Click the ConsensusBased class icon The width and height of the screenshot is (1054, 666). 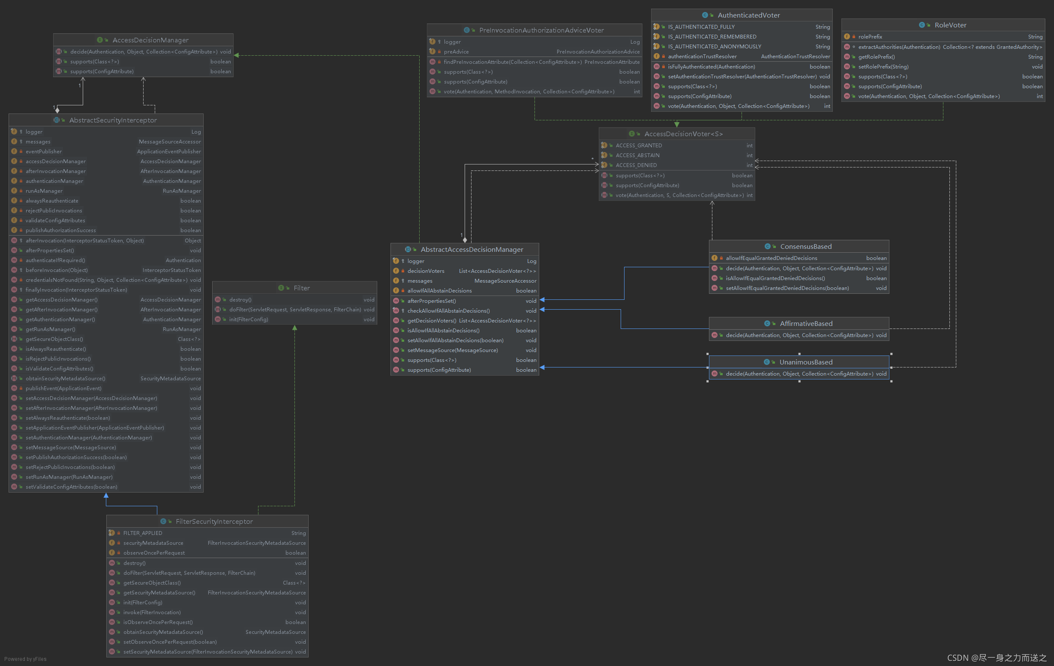click(767, 247)
